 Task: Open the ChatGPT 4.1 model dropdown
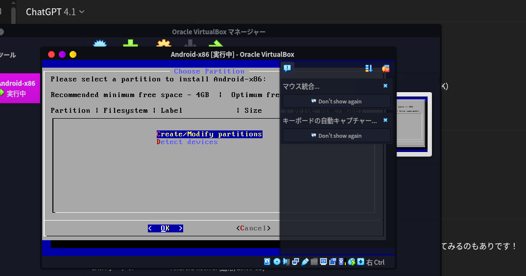point(55,12)
